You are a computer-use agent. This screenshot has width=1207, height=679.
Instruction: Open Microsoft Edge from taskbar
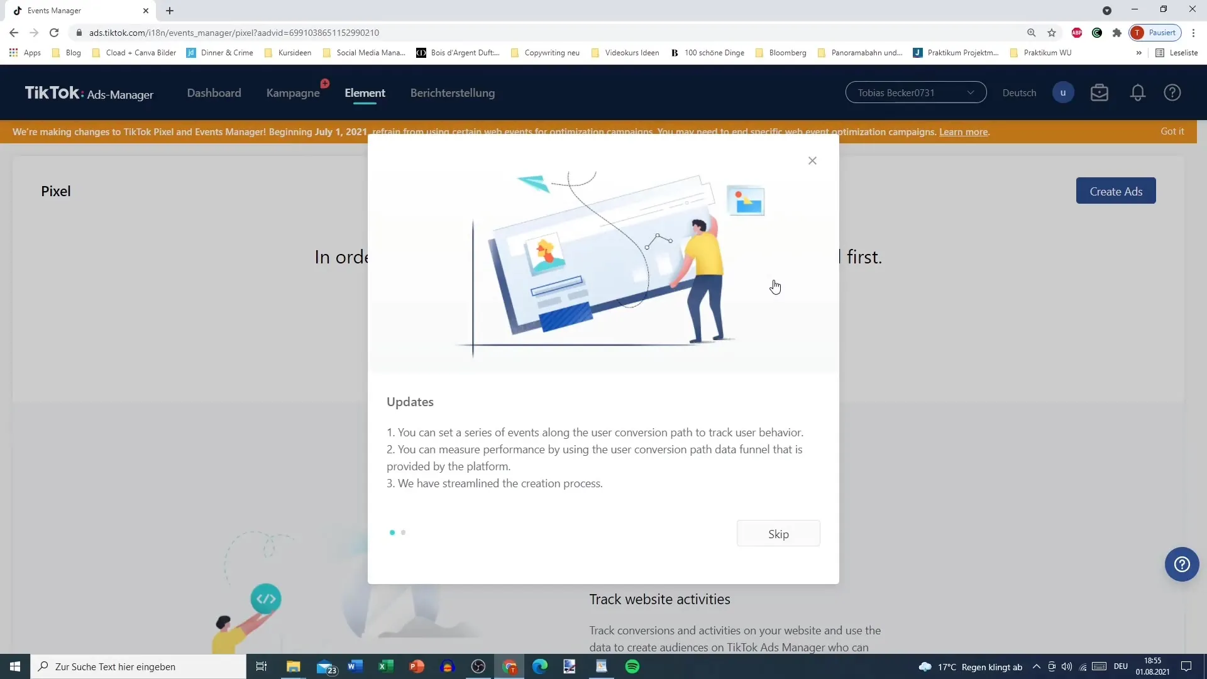[x=540, y=666]
